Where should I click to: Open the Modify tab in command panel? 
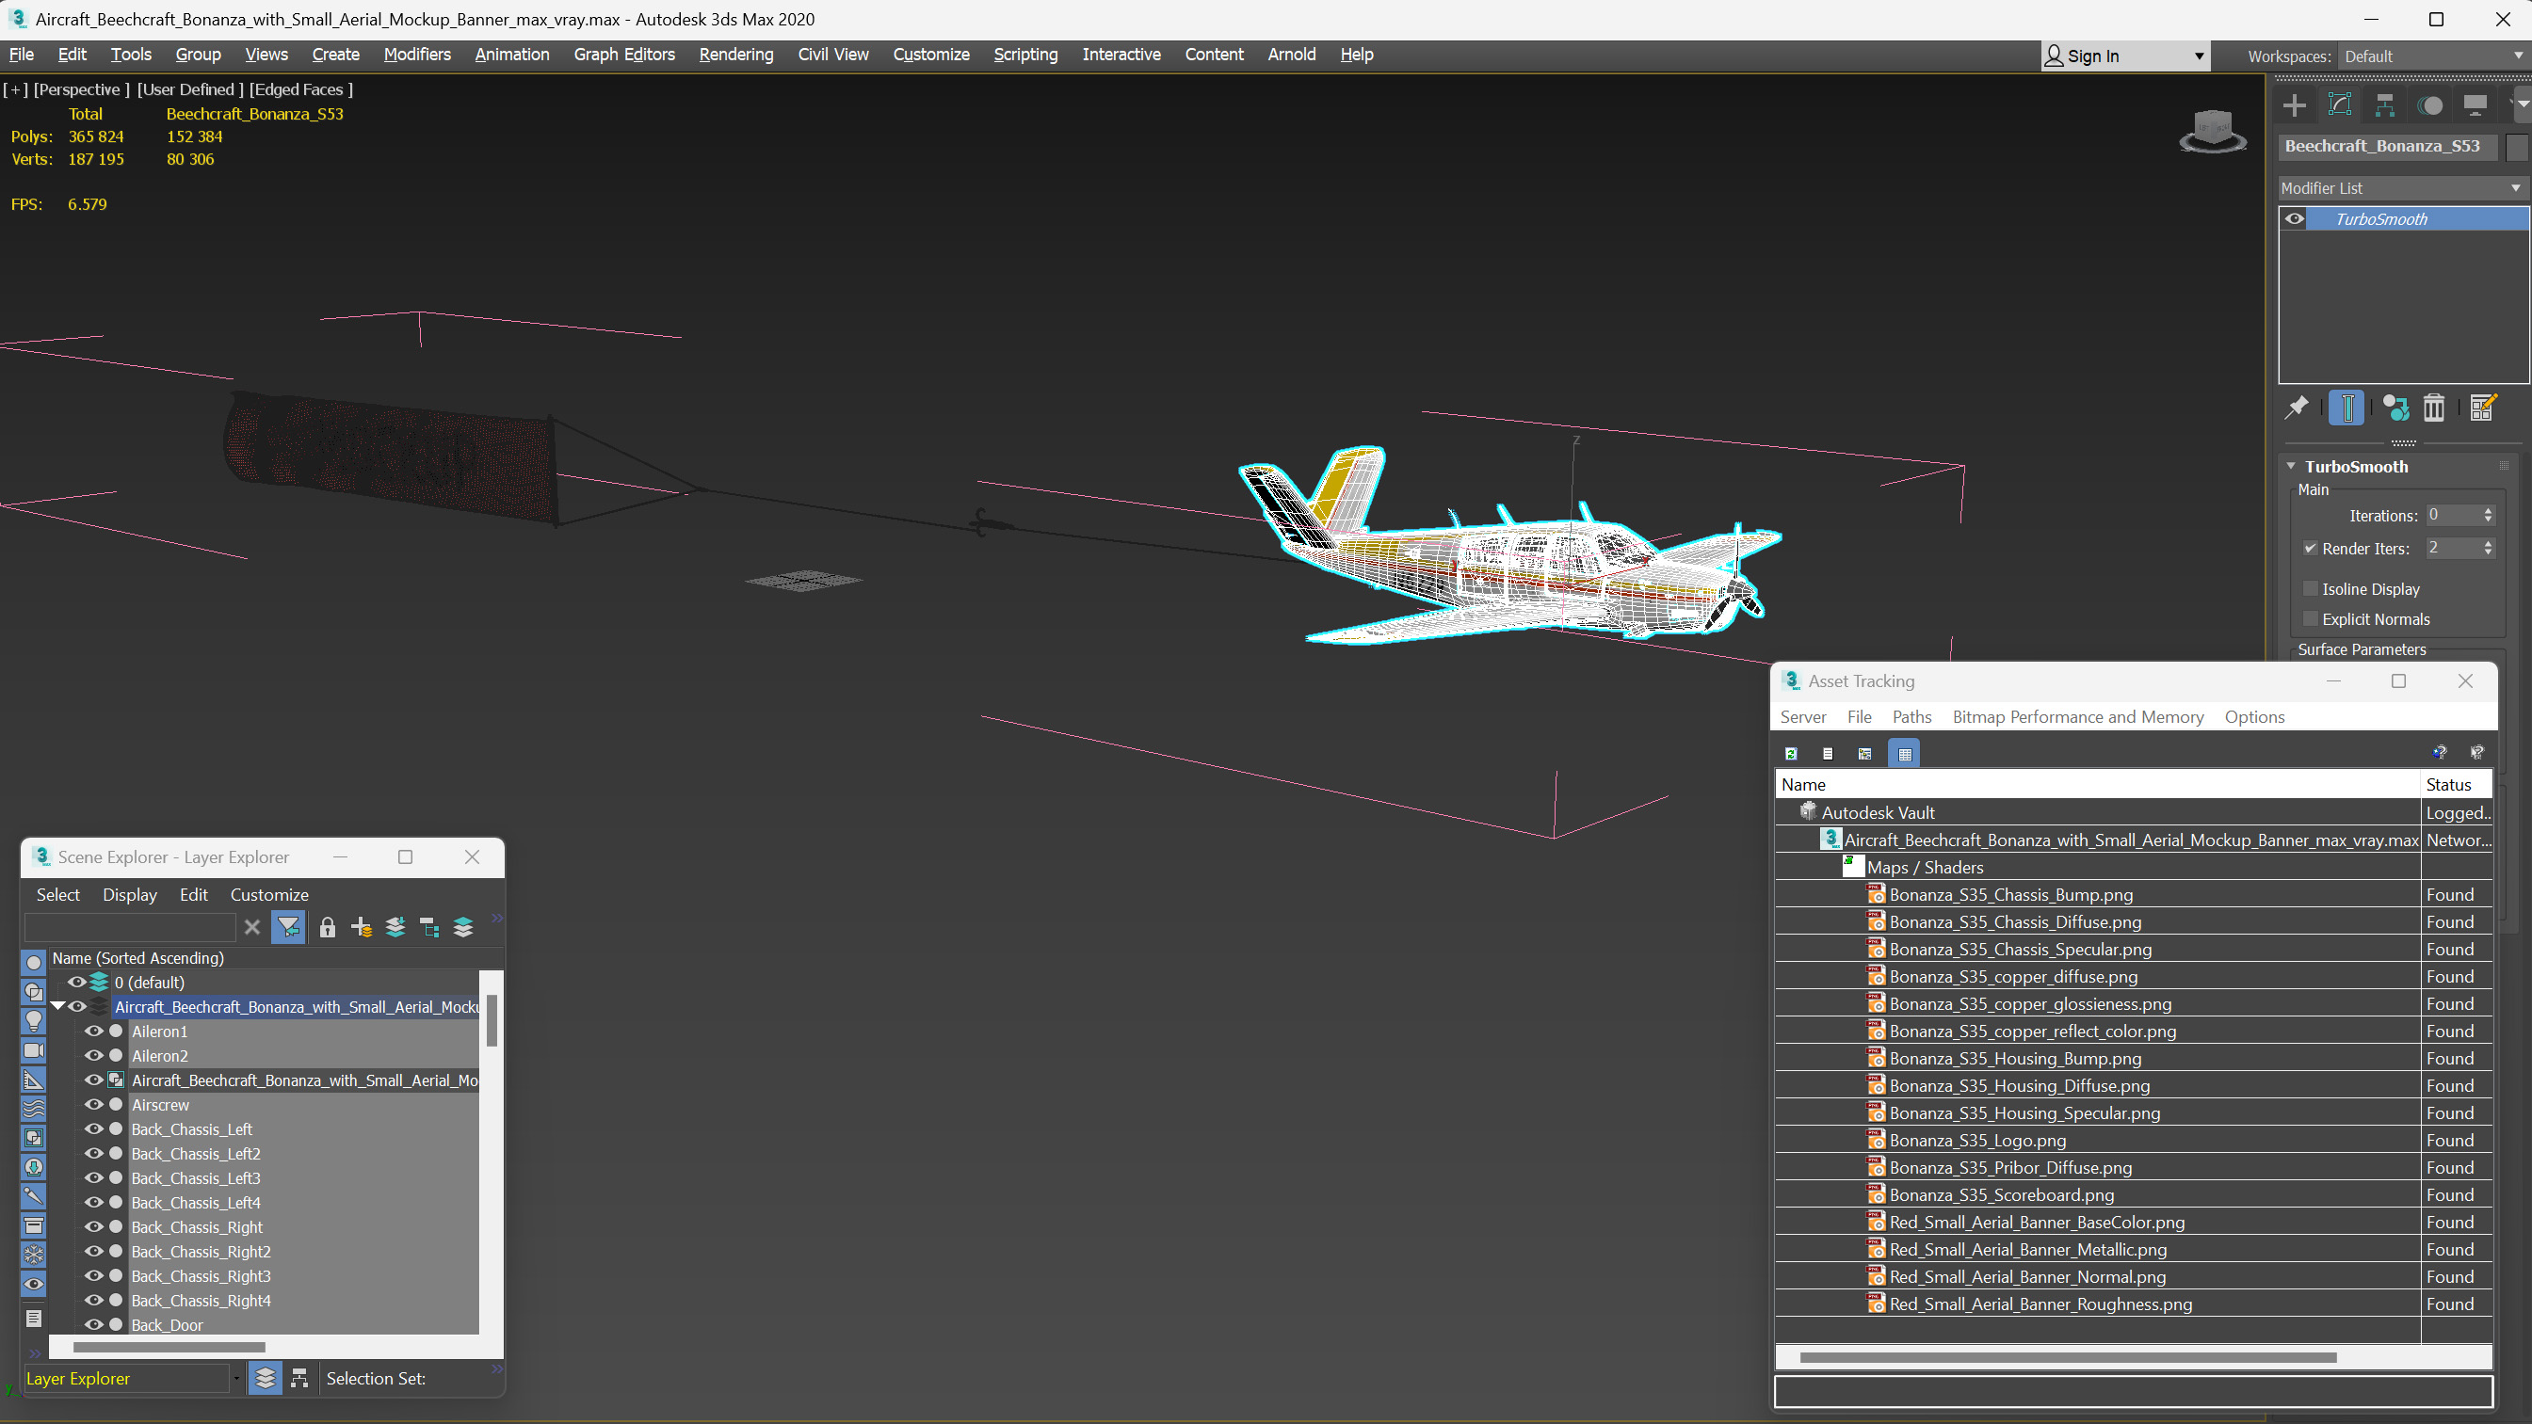[x=2340, y=105]
